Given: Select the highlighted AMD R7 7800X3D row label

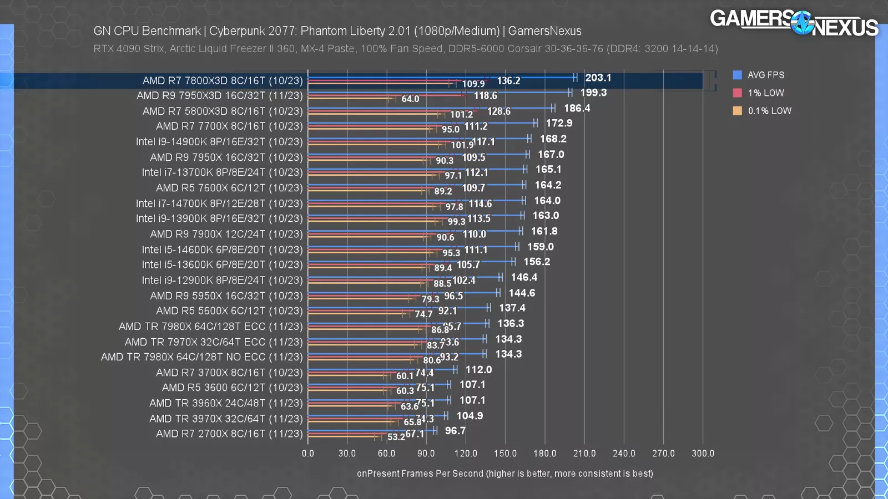Looking at the screenshot, I should 223,80.
